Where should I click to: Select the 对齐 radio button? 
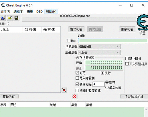(x=107, y=82)
